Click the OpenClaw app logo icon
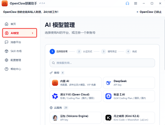This screenshot has height=125, width=165. 5,3
